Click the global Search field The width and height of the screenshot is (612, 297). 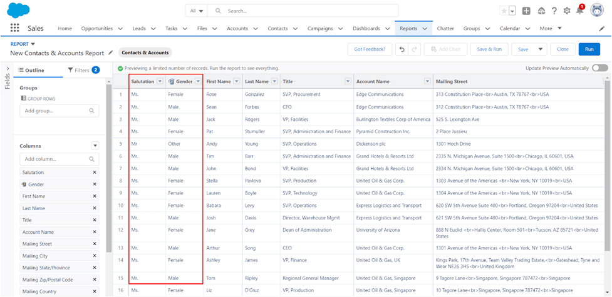[303, 11]
